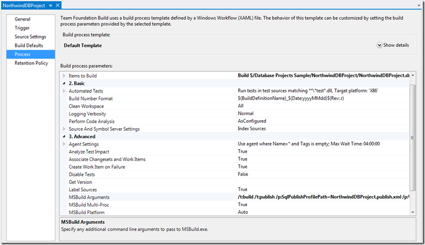Viewport: 425px width, 245px height.
Task: Expand Source And Symbol Server Settings
Action: (x=64, y=129)
